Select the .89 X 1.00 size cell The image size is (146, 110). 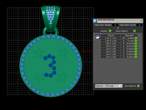111,44
